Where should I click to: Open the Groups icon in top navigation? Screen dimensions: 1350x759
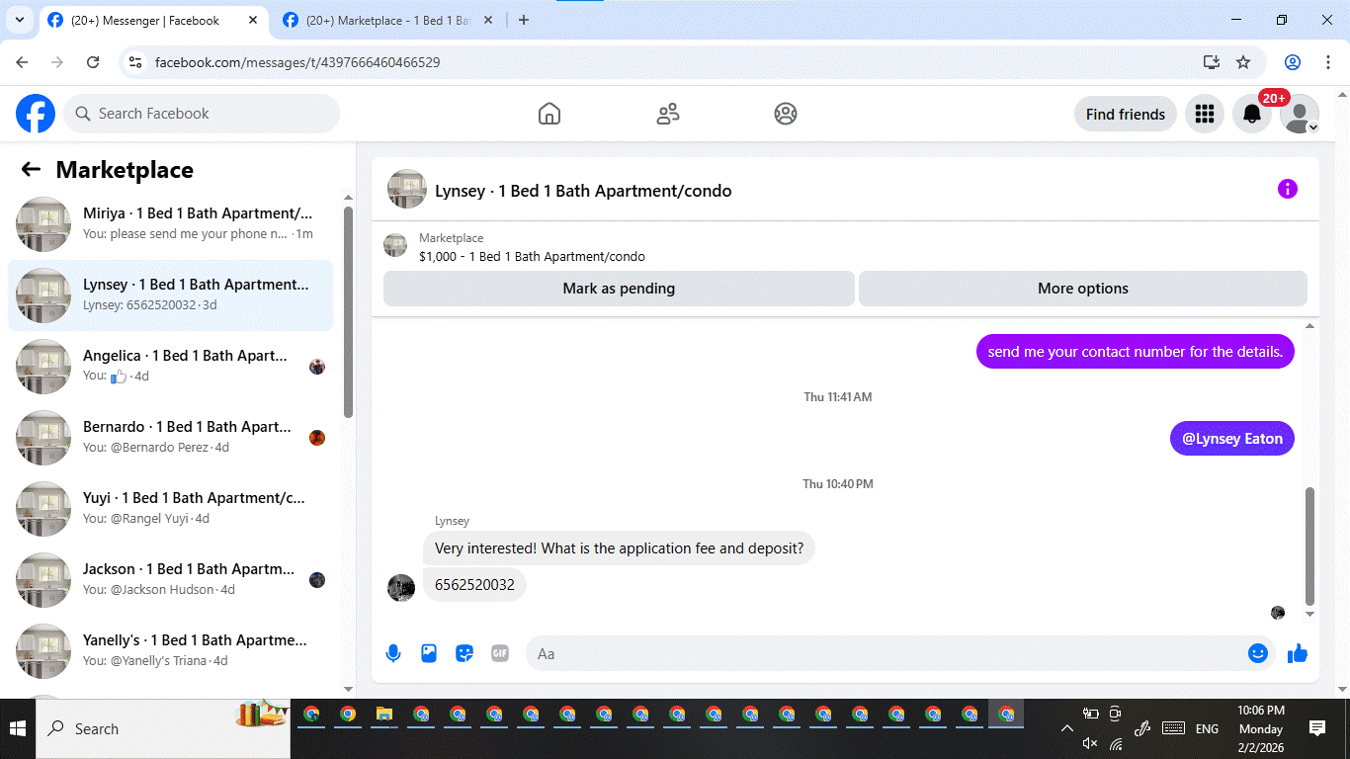[786, 114]
